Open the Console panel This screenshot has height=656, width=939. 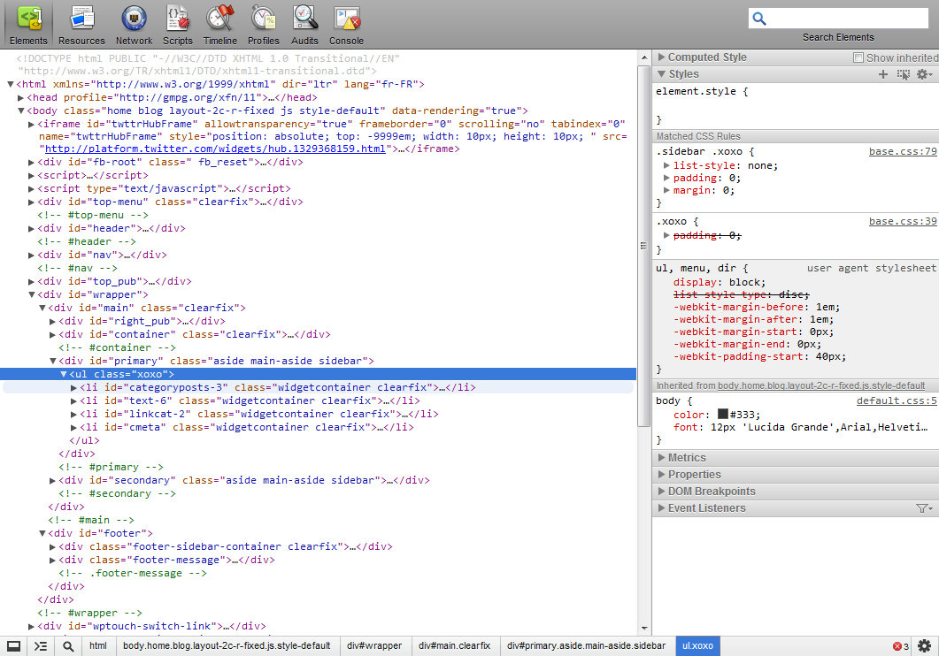tap(346, 25)
